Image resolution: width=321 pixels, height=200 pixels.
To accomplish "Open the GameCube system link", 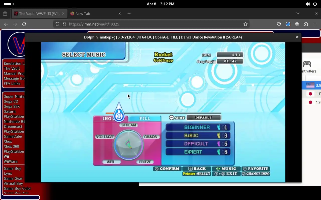I will (13, 136).
